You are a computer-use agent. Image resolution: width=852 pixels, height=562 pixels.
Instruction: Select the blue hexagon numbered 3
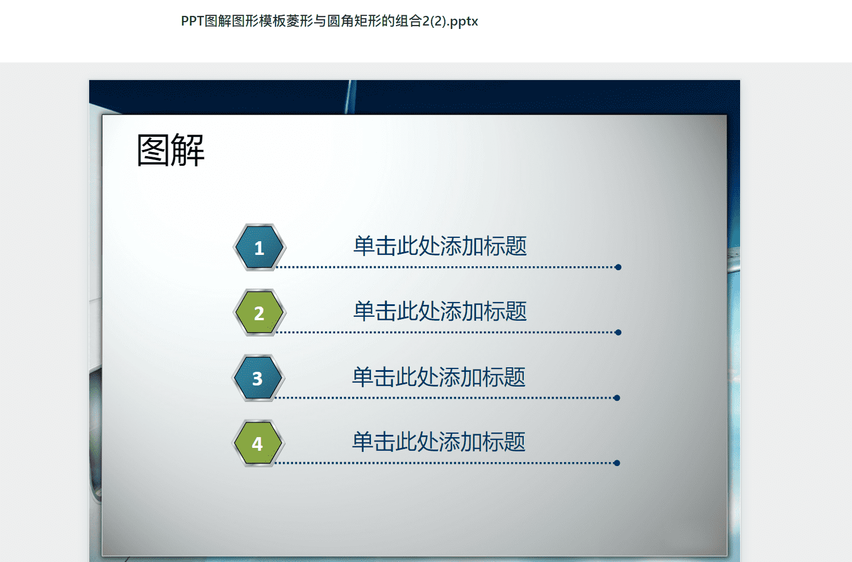tap(258, 378)
